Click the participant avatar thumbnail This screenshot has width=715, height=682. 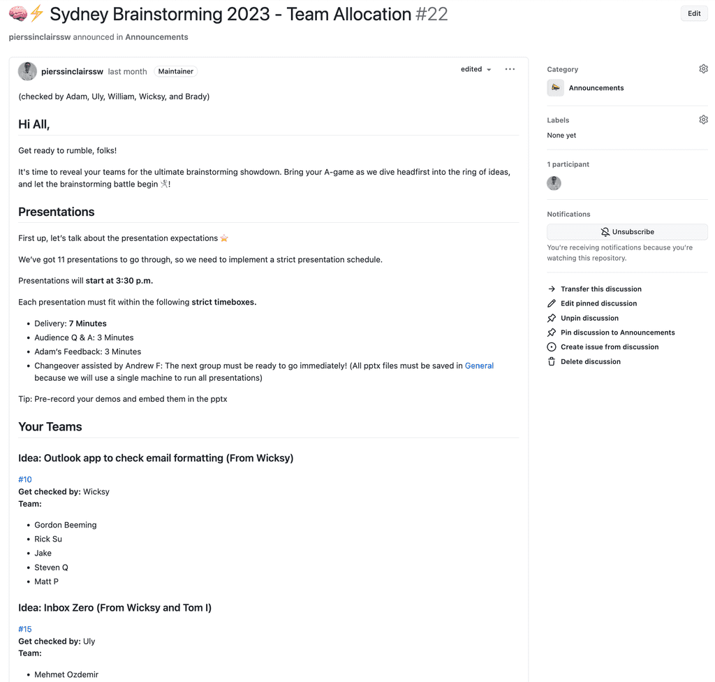click(554, 183)
